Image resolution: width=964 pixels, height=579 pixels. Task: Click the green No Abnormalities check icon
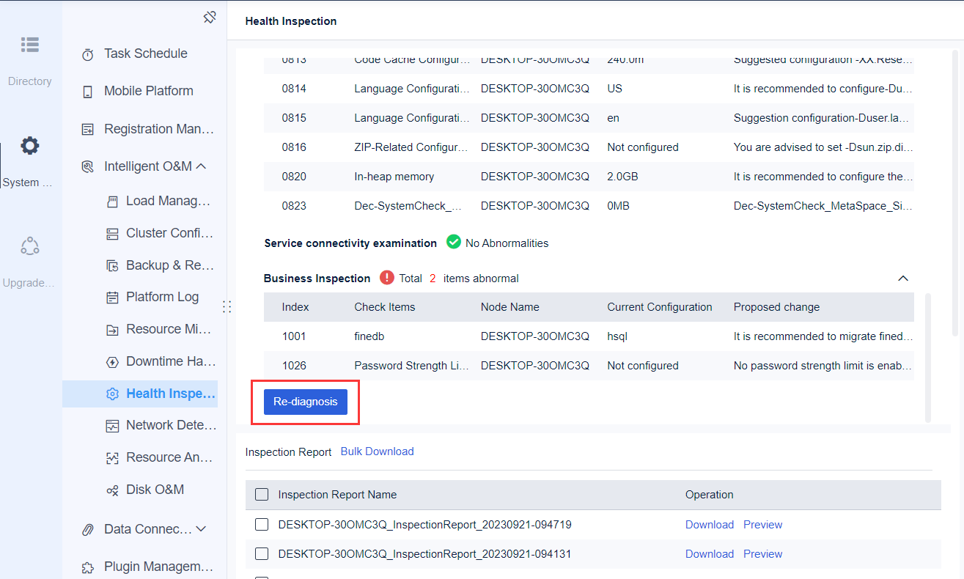coord(454,242)
